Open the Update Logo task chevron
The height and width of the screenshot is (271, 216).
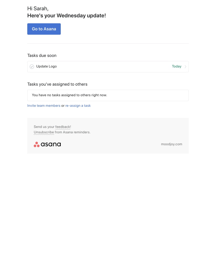click(185, 67)
